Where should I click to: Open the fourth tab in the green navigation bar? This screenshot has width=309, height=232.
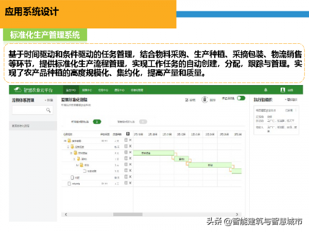click(119, 90)
